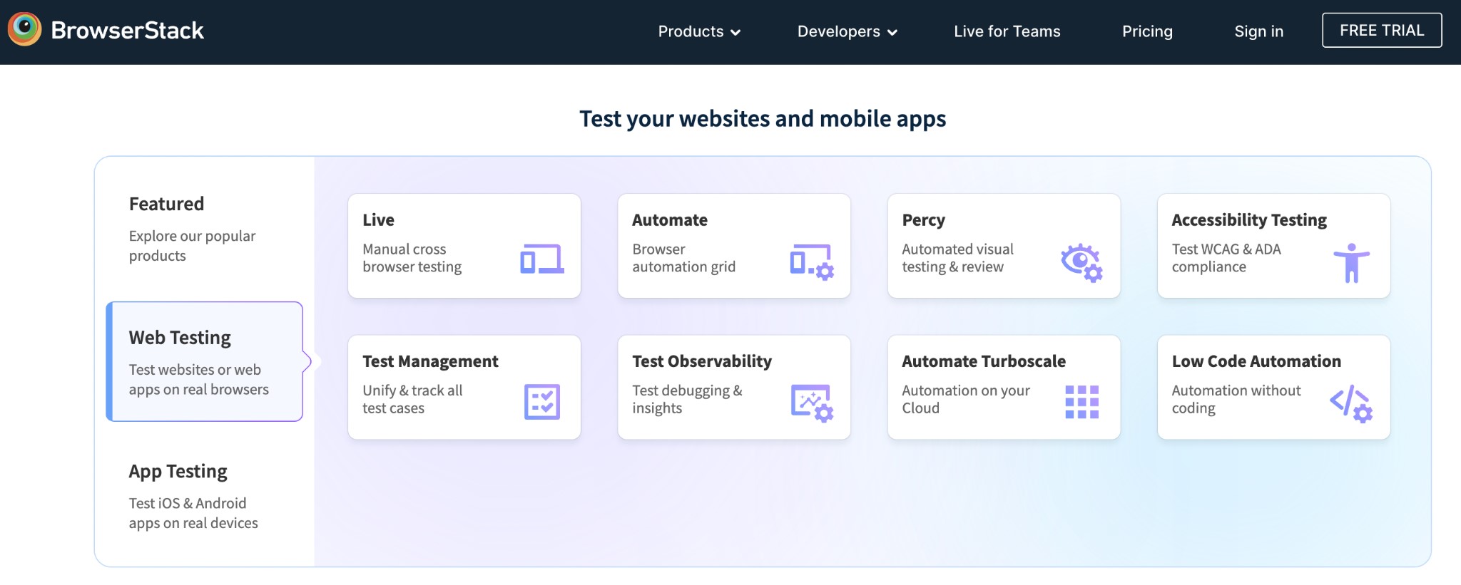Viewport: 1461px width, 585px height.
Task: Select the App Testing category tab
Action: 204,496
